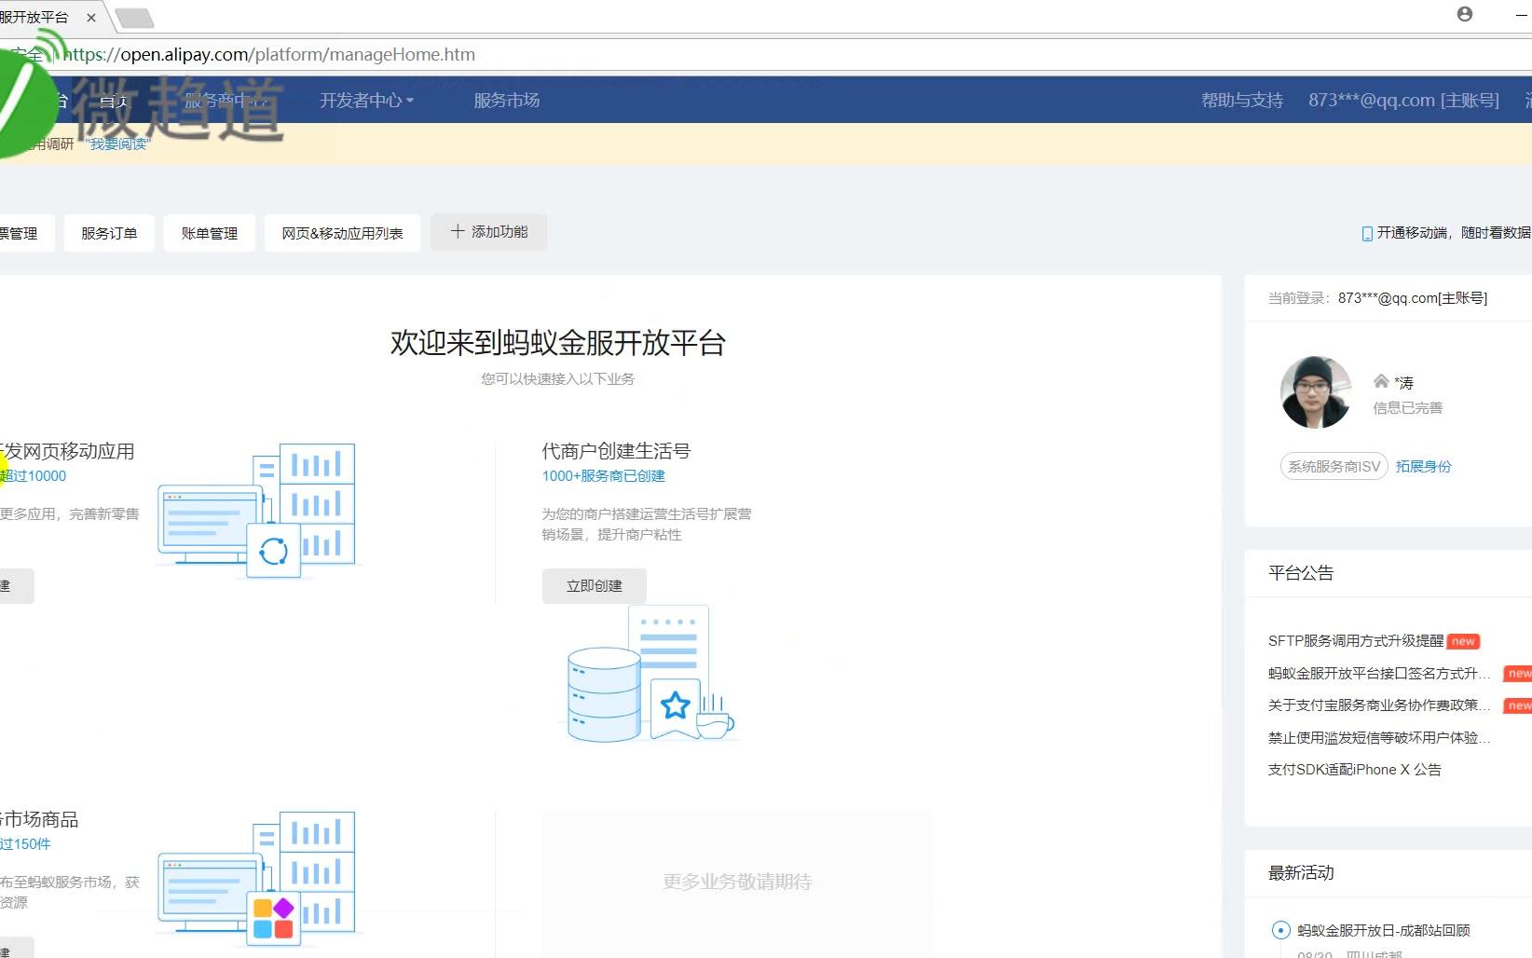
Task: Click the circle marker beside 成都站回顾
Action: pos(1280,930)
